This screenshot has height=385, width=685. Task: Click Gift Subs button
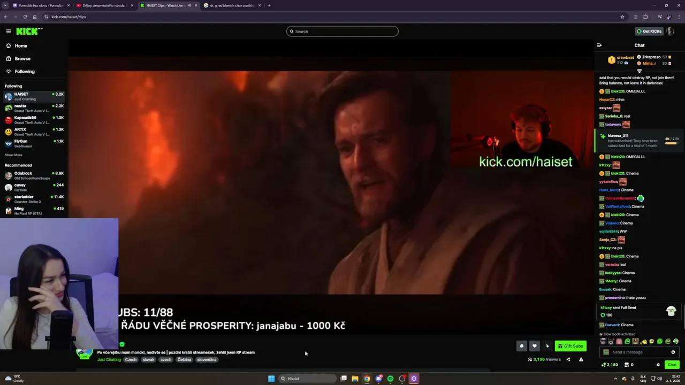[x=570, y=346]
